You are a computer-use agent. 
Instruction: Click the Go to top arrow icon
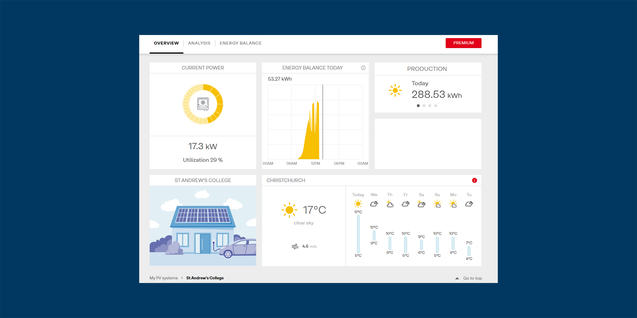457,278
